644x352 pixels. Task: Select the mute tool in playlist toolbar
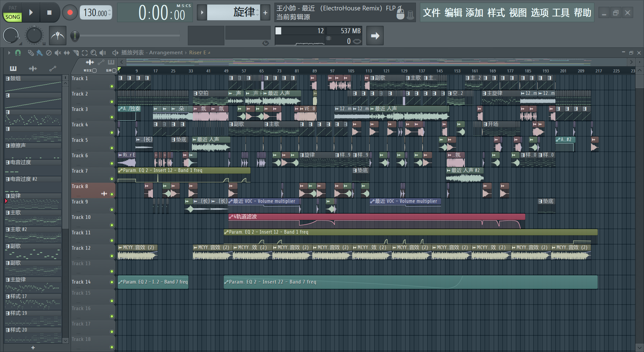58,53
